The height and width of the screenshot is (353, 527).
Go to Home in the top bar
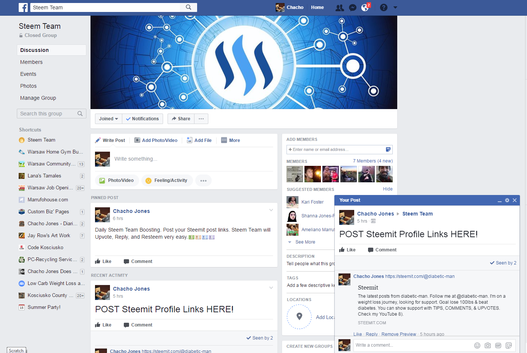pos(318,7)
